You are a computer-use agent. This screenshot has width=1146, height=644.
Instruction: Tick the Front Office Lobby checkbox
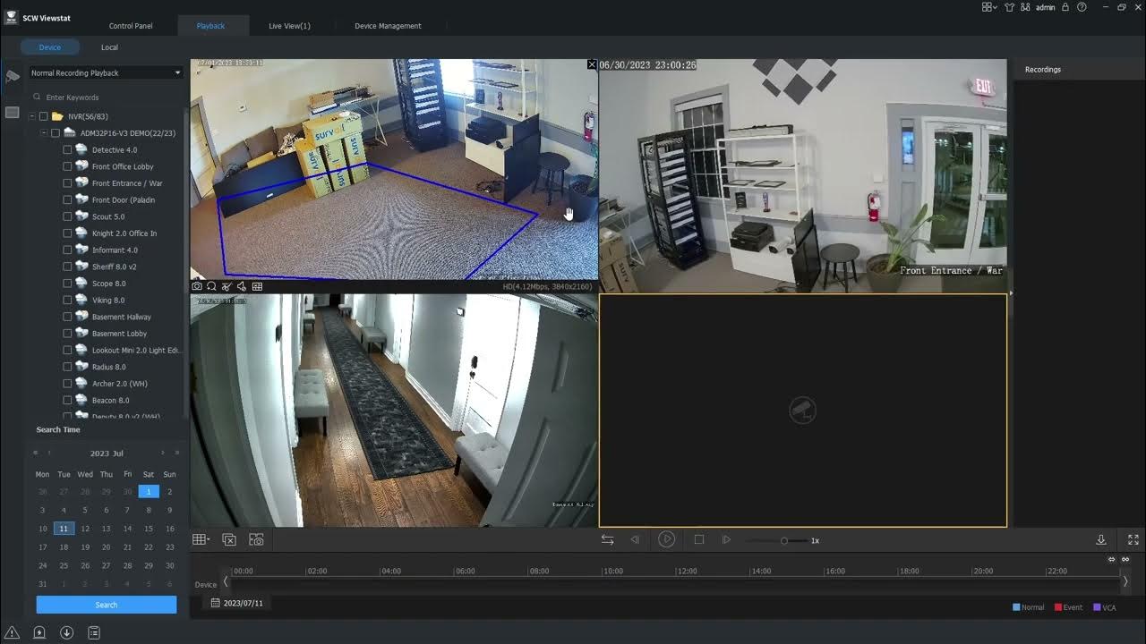tap(67, 166)
